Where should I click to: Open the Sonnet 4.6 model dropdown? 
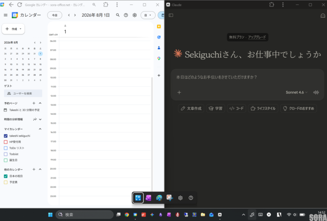coord(296,92)
